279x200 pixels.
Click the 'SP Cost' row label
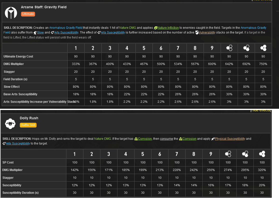tap(8, 162)
